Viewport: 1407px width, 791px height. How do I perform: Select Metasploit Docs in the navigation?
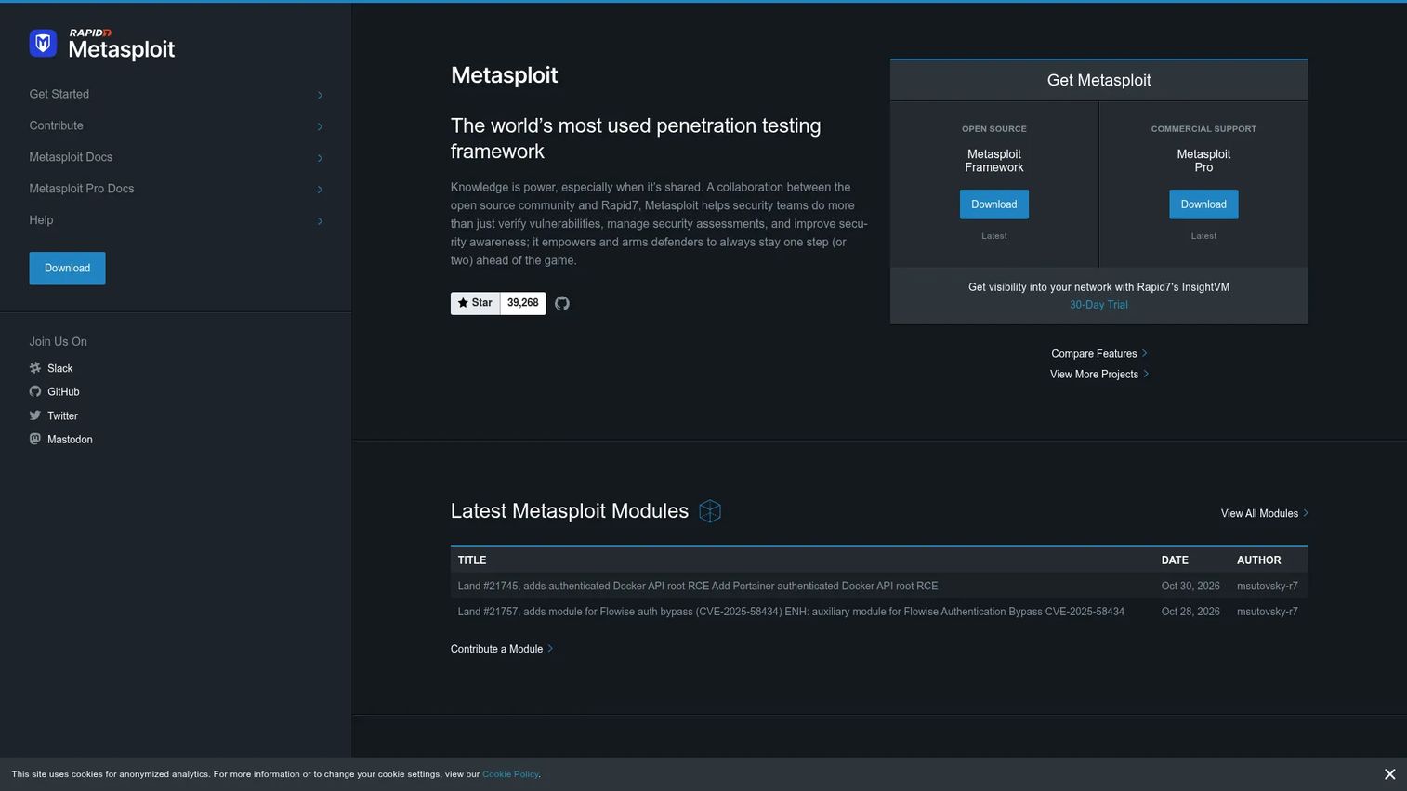71,157
